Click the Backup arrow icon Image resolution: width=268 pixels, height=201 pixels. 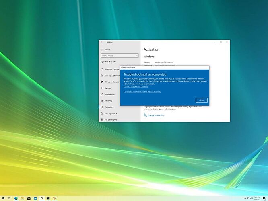[x=102, y=88]
